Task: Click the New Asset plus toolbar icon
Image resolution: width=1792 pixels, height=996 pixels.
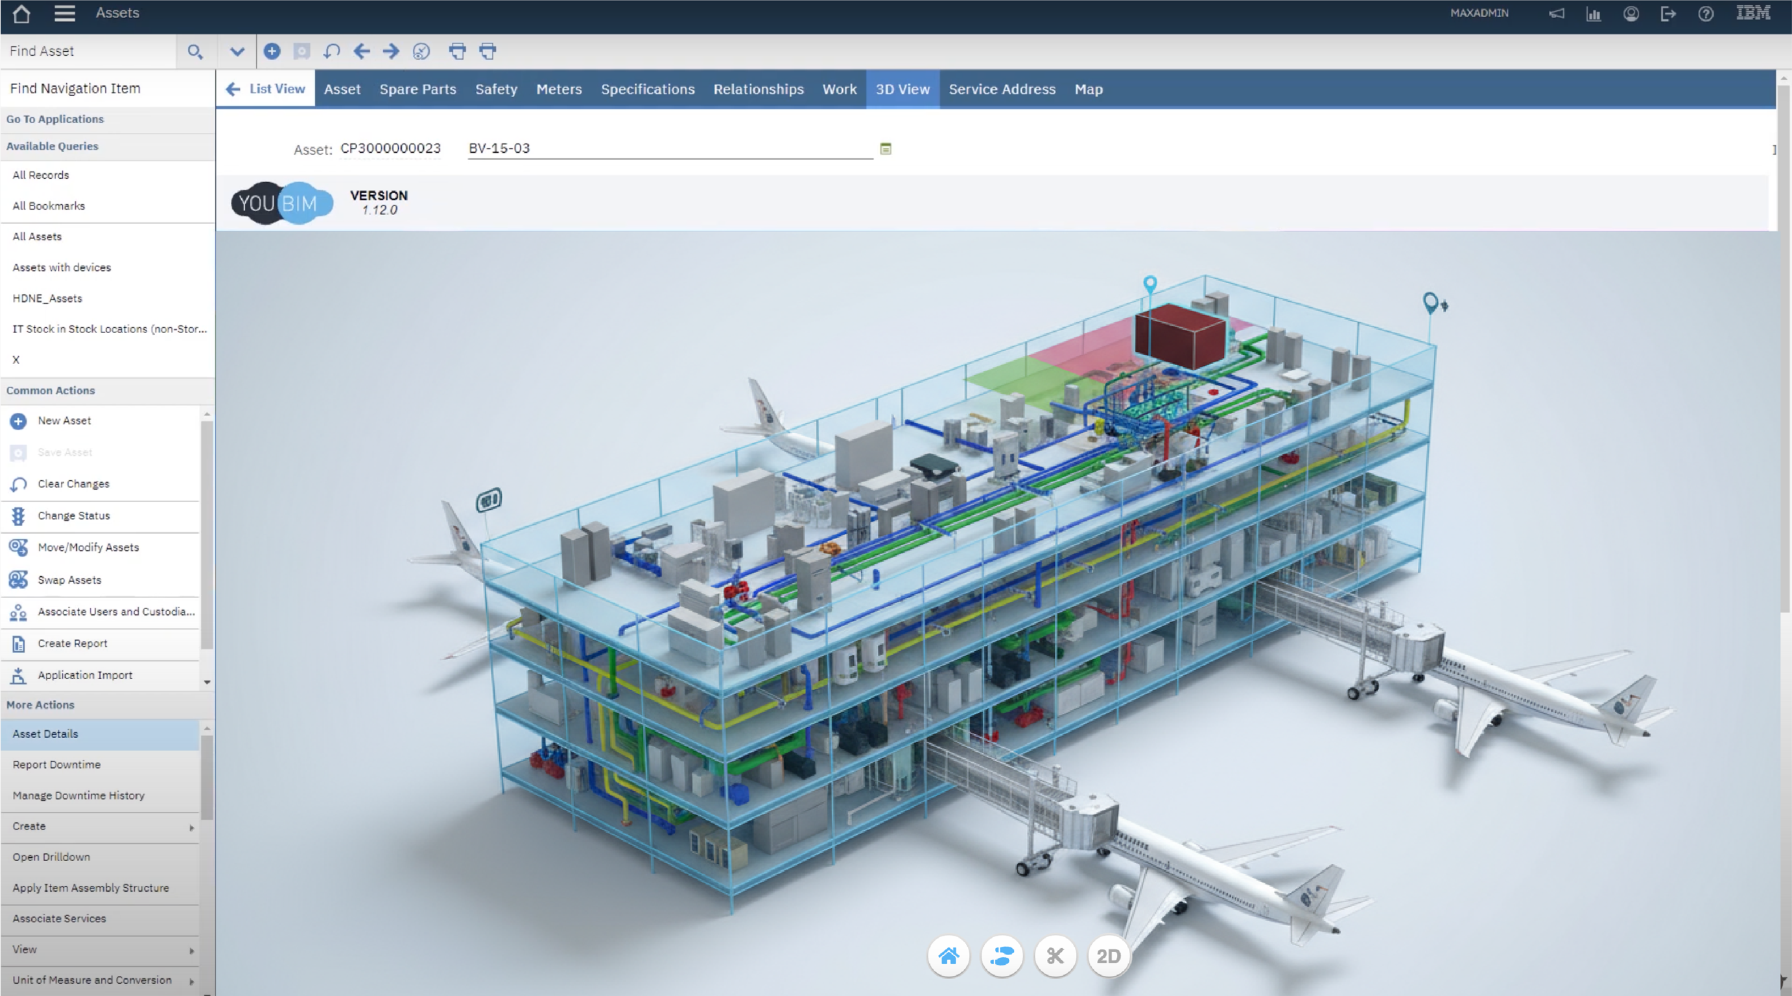Action: [272, 51]
